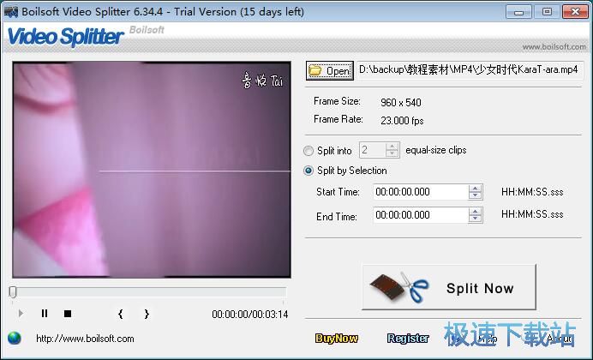Minimize the Video Splitter window
Screen dimensions: 593x360
[518, 12]
